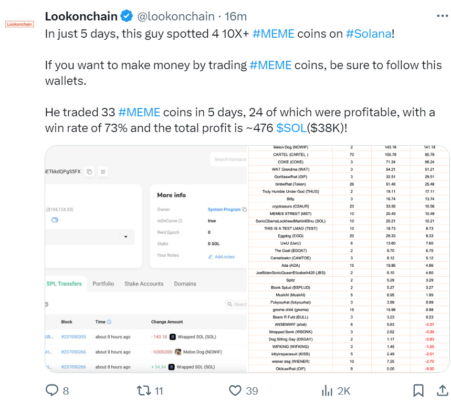Switch to the Portfolio tab
The image size is (451, 404).
point(103,283)
